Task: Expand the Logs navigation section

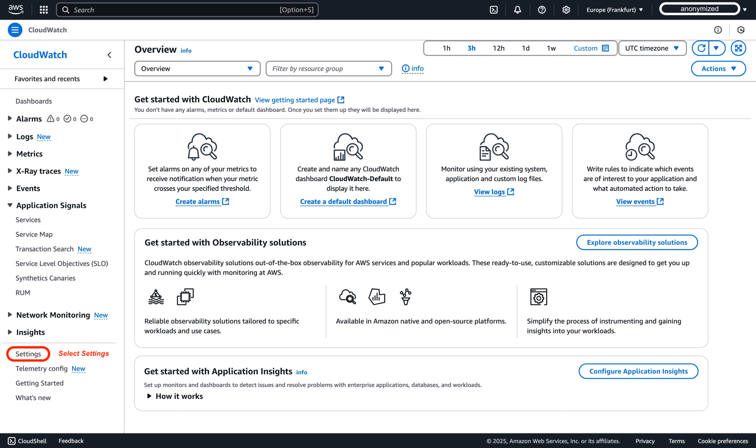Action: click(10, 136)
